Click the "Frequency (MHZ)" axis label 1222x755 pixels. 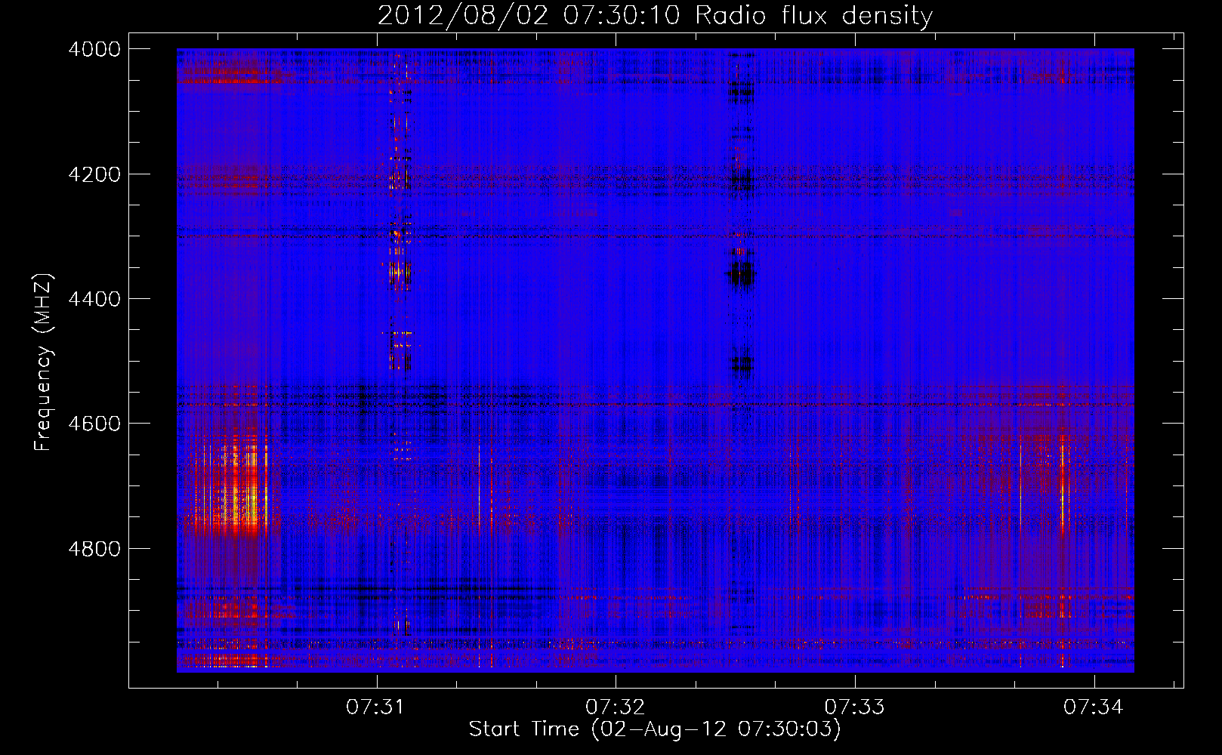[x=43, y=362]
